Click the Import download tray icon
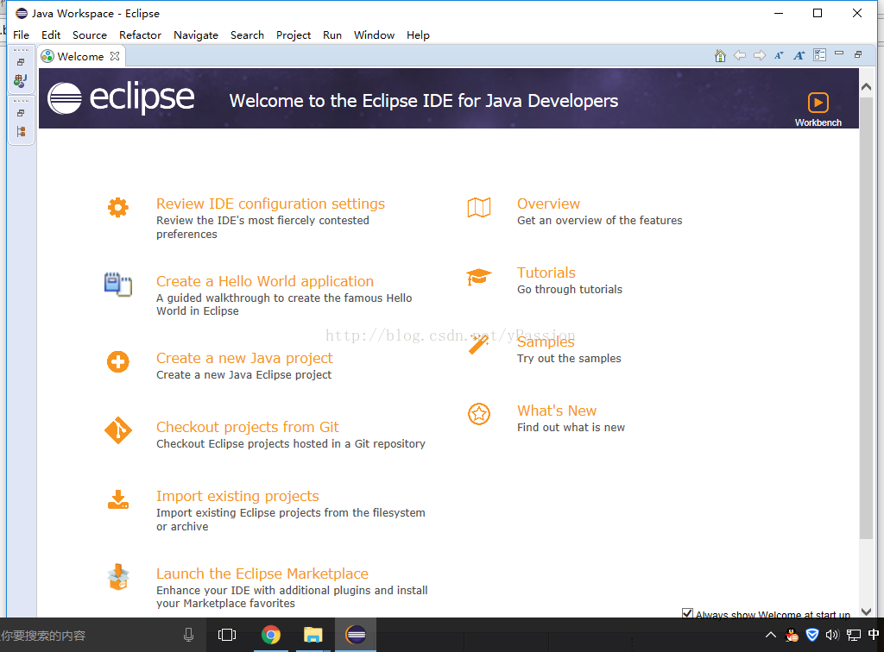This screenshot has width=884, height=652. (117, 499)
